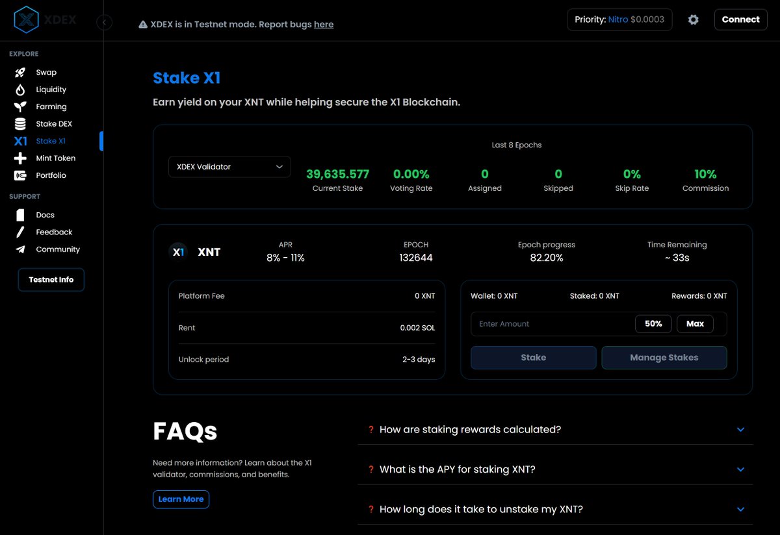This screenshot has height=535, width=780.
Task: Click the Docs document icon
Action: click(21, 215)
